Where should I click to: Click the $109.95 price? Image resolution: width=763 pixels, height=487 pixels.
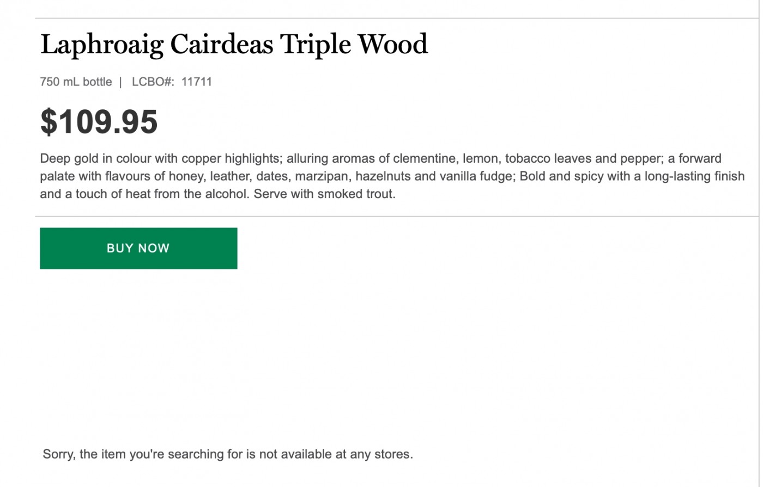click(99, 122)
